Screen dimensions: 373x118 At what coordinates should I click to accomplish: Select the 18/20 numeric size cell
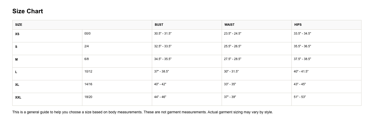click(x=88, y=97)
